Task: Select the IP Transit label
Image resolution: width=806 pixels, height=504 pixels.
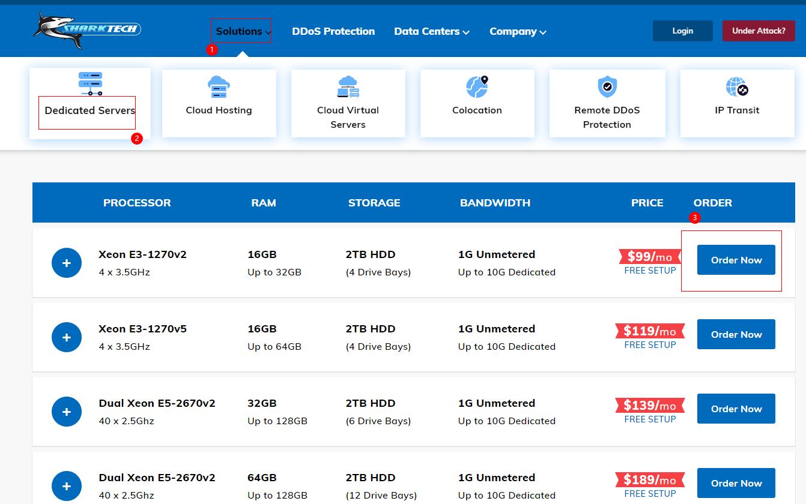Action: point(737,110)
